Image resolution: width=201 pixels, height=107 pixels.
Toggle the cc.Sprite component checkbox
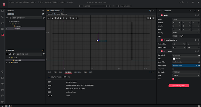tap(162, 51)
